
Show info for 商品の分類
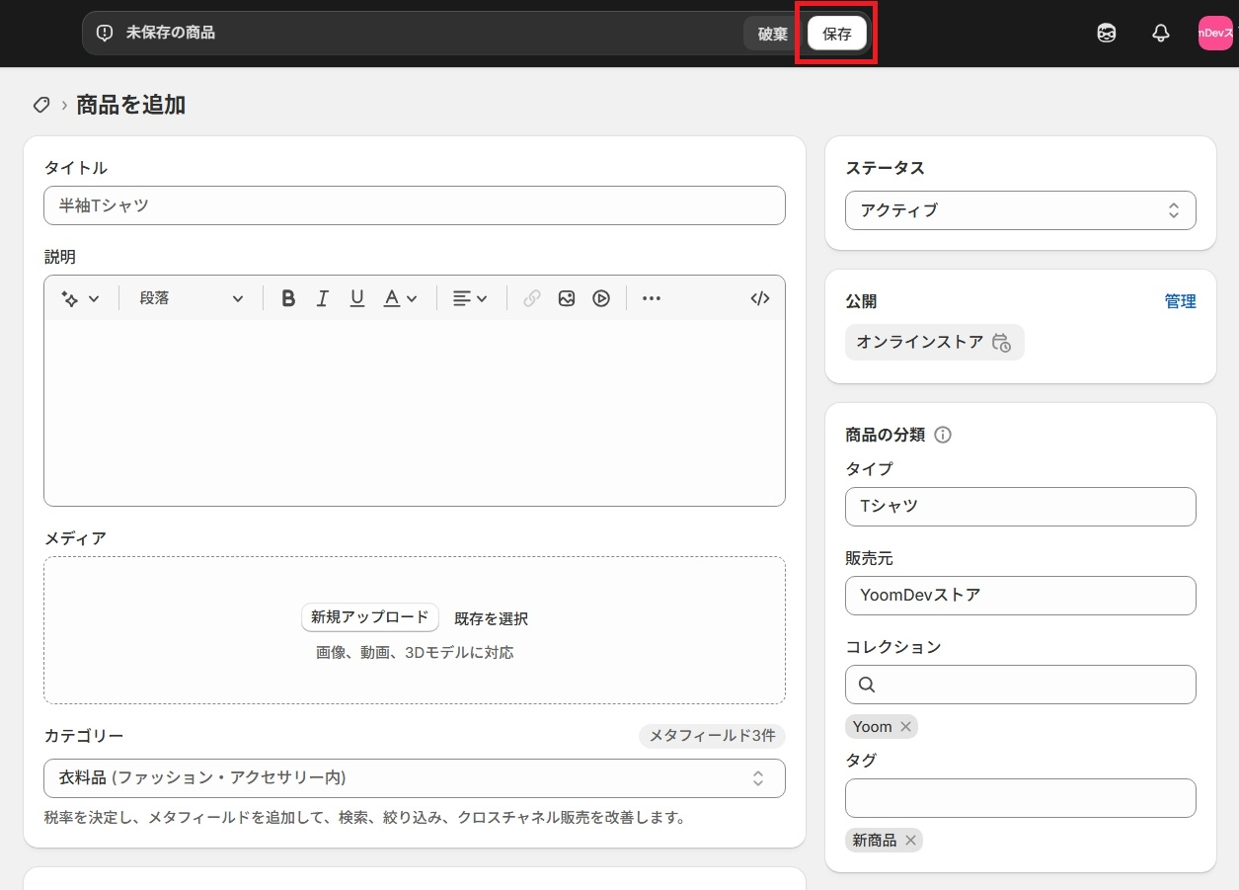click(943, 435)
